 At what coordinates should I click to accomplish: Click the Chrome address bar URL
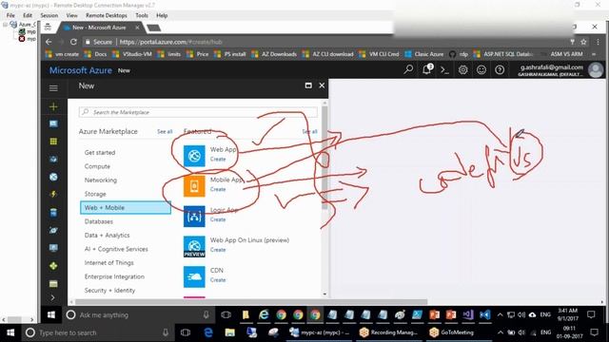pos(171,42)
